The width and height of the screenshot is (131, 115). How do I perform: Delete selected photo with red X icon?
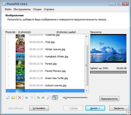coord(19,97)
